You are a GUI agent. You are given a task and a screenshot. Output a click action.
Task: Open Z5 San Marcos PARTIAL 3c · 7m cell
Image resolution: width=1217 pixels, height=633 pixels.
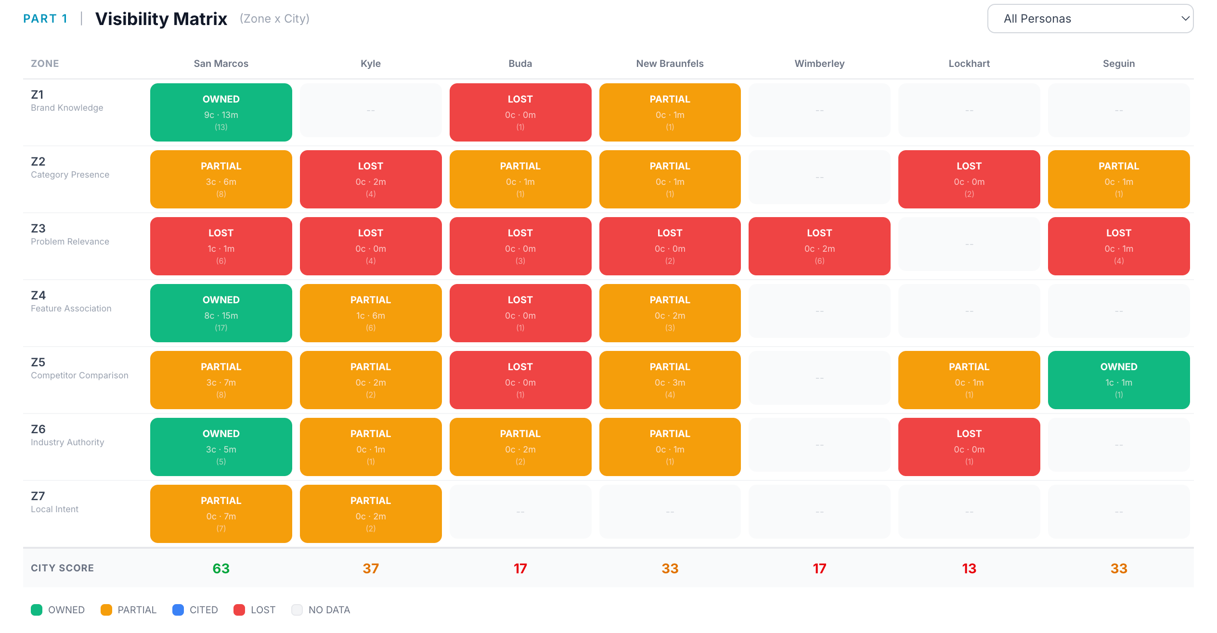click(221, 380)
